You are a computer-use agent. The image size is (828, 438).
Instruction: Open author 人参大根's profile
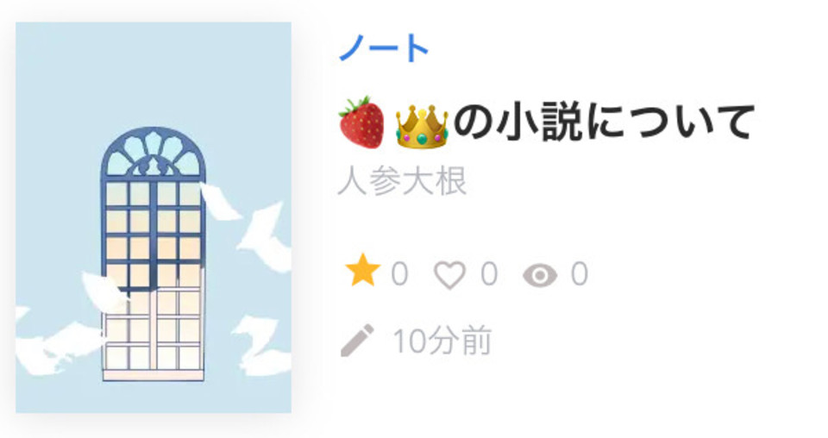pyautogui.click(x=403, y=182)
